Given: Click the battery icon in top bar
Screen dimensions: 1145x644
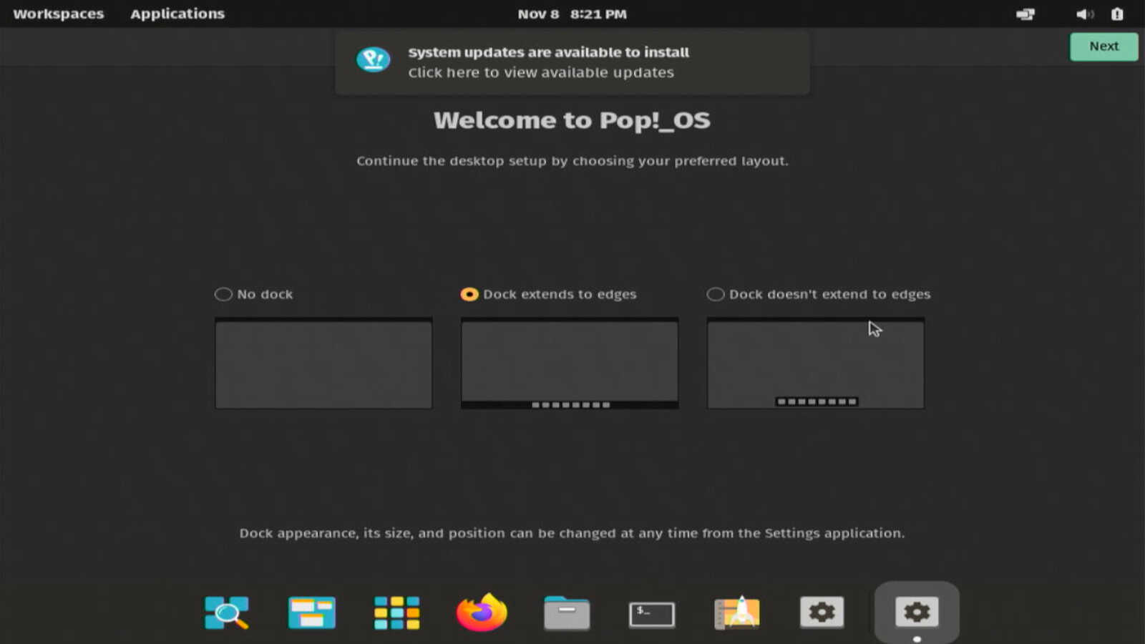Looking at the screenshot, I should click(1117, 14).
